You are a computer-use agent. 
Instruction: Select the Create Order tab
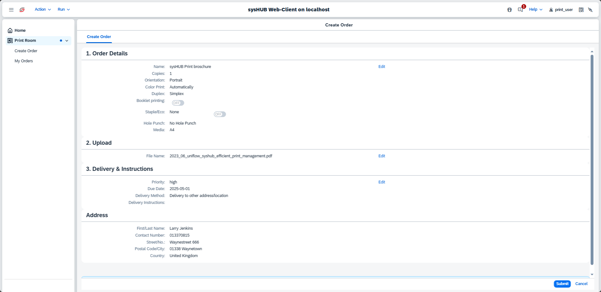click(x=99, y=37)
